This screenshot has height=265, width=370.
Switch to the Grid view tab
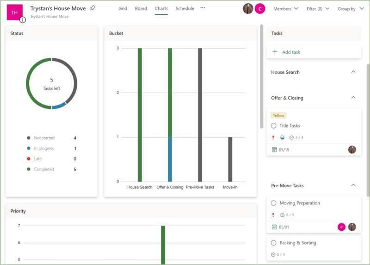123,8
